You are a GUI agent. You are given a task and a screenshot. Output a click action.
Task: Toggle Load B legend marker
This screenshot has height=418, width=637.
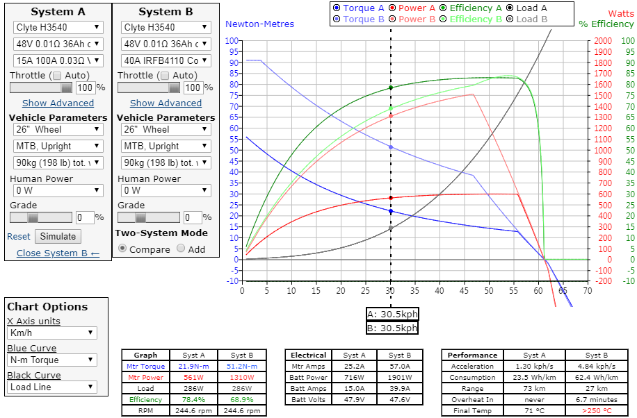pos(511,19)
